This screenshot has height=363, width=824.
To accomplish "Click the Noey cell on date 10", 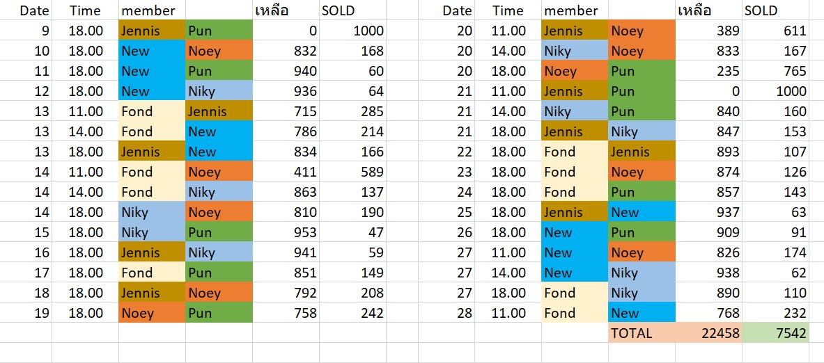I will [219, 51].
